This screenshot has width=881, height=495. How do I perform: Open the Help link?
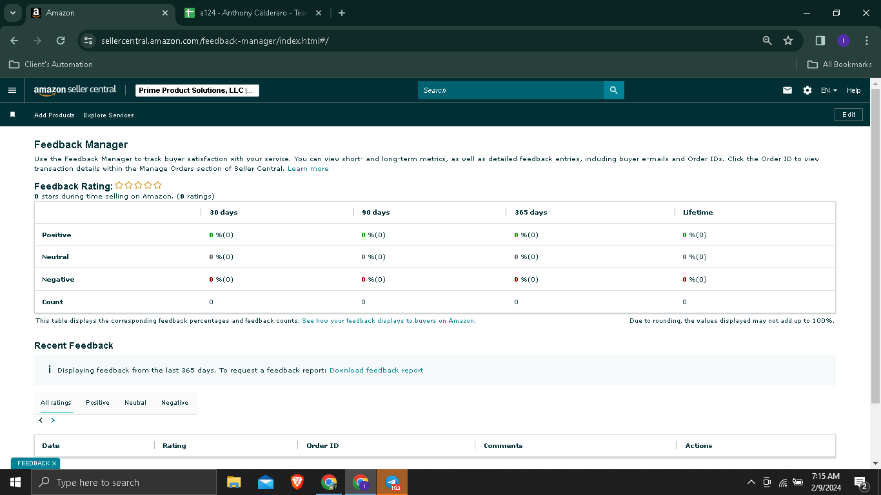tap(854, 90)
